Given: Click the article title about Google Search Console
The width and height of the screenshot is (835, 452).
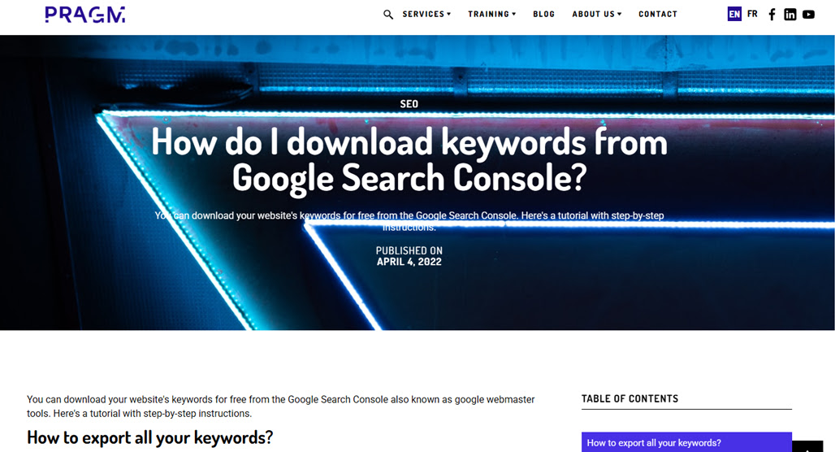Looking at the screenshot, I should click(409, 159).
